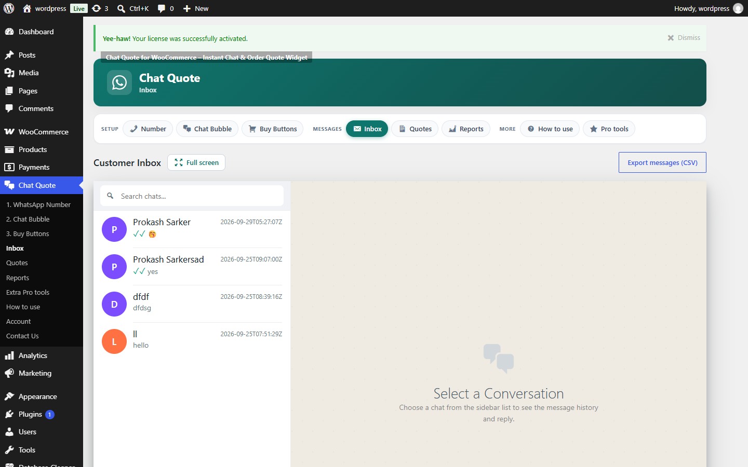
Task: Open How to use submenu item
Action: (23, 307)
